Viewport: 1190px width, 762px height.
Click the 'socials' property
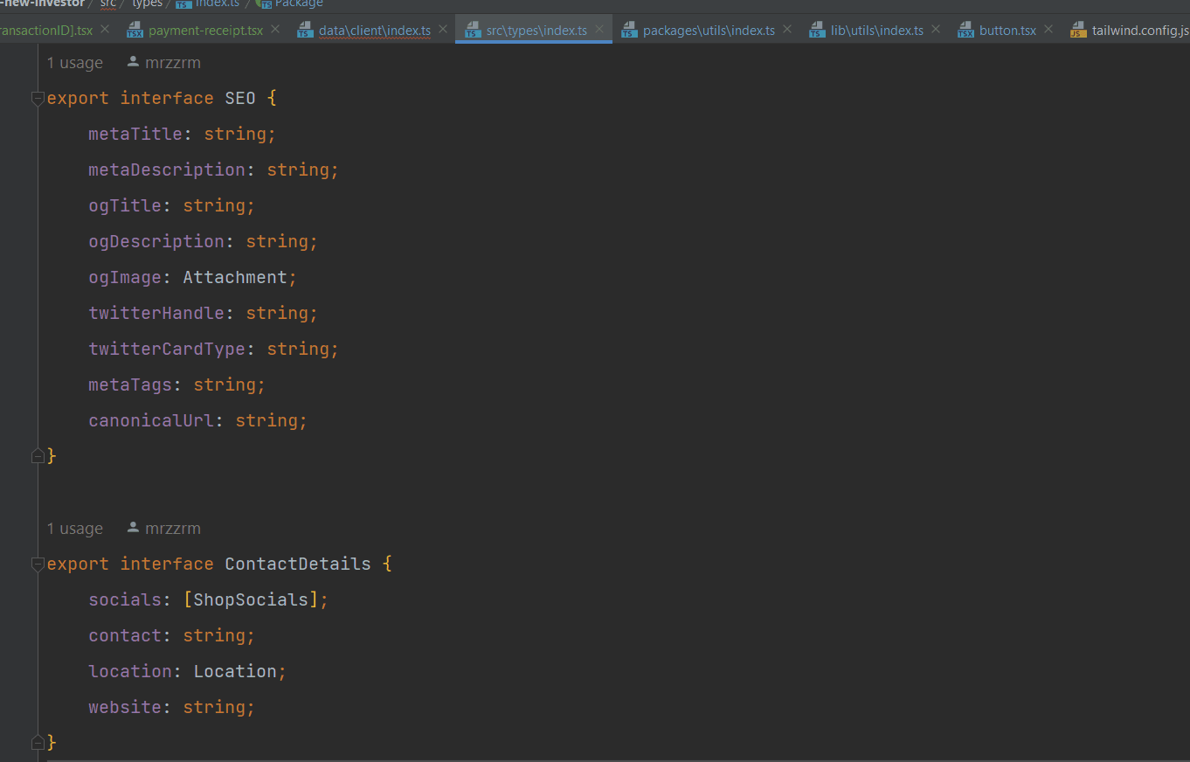coord(125,599)
